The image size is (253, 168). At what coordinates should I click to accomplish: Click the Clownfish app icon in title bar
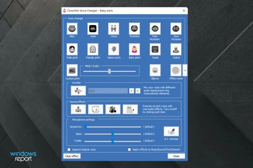[65, 11]
